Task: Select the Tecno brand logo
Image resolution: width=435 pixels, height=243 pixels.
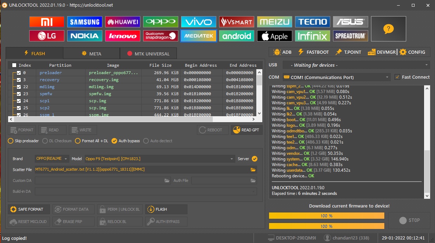Action: click(x=313, y=22)
